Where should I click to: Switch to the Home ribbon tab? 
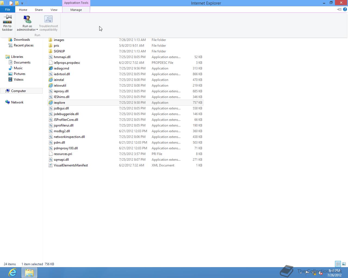tap(23, 10)
